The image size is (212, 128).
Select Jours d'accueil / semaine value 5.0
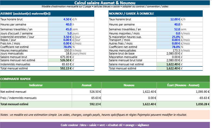pyautogui.click(x=60, y=33)
